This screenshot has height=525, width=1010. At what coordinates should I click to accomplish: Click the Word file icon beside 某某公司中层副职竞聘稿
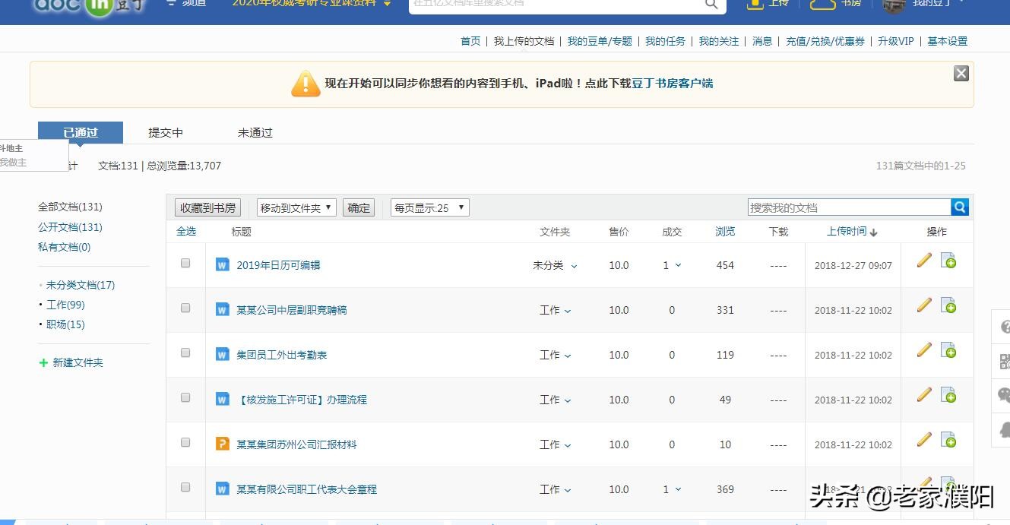click(222, 309)
